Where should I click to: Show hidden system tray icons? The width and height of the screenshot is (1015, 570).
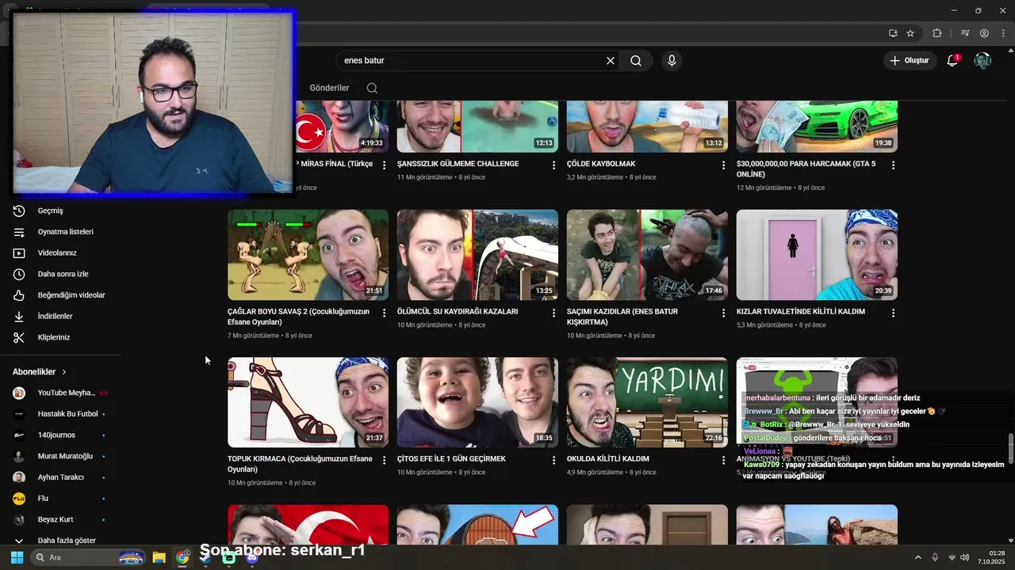pyautogui.click(x=918, y=557)
